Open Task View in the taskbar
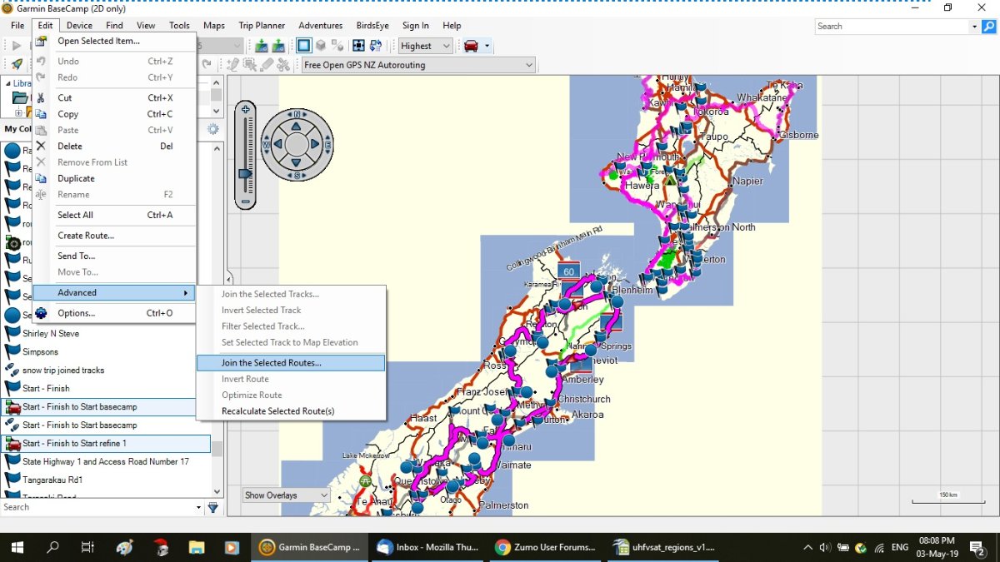This screenshot has height=562, width=1000. click(87, 547)
